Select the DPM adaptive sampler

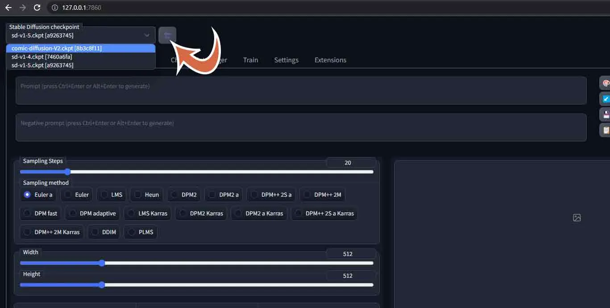[x=92, y=213]
